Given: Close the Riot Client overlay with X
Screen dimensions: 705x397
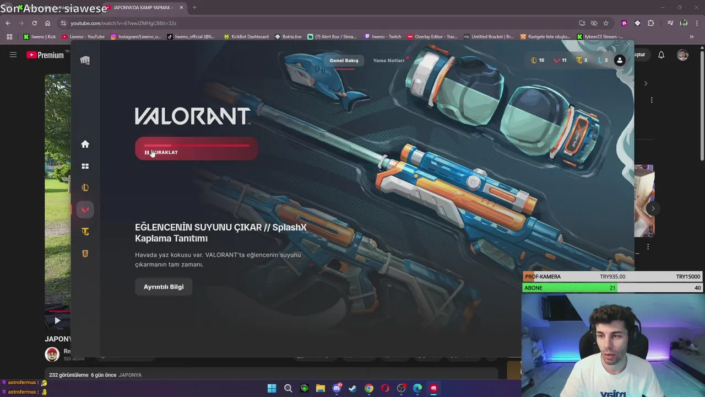Looking at the screenshot, I should (x=628, y=44).
